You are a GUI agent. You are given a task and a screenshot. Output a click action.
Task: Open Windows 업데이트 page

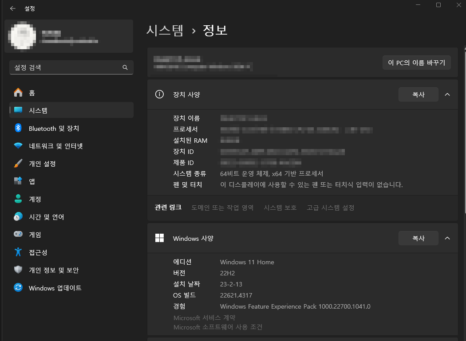tap(71, 287)
